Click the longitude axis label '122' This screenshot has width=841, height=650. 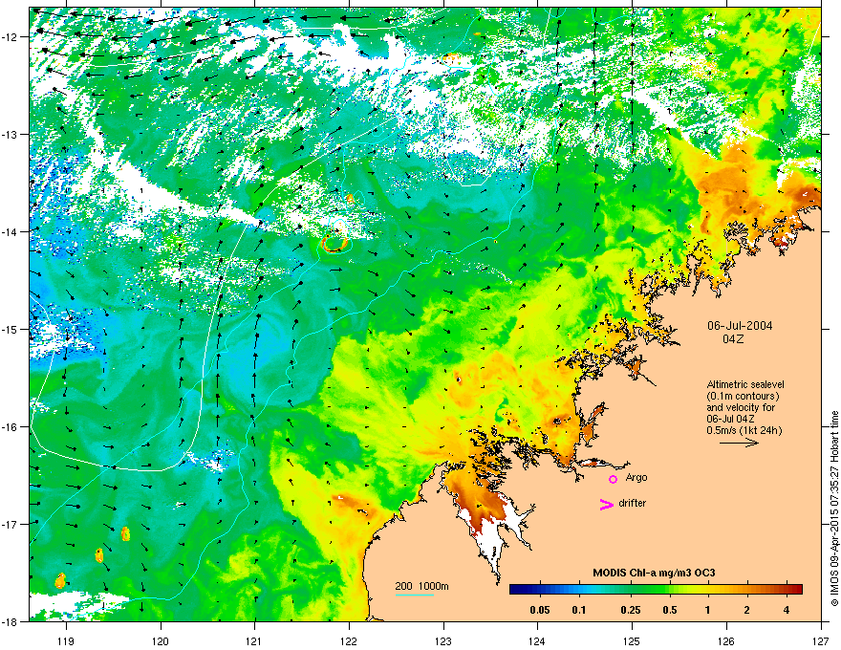[349, 640]
